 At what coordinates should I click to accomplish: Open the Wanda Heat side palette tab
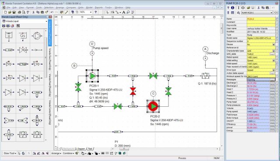coord(50,85)
